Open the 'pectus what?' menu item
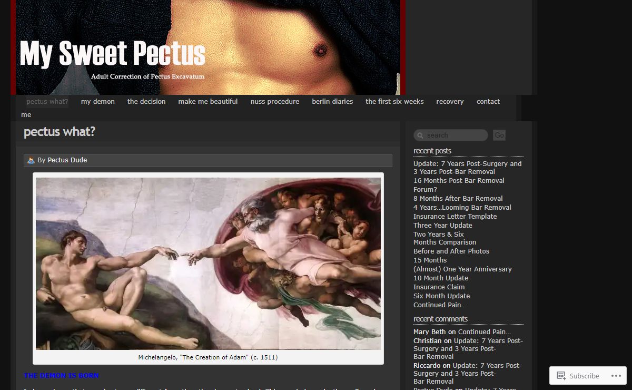This screenshot has width=632, height=390. (47, 102)
